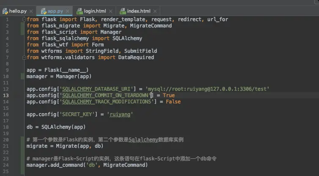Close the hello.py tab
319x176 pixels.
31,11
